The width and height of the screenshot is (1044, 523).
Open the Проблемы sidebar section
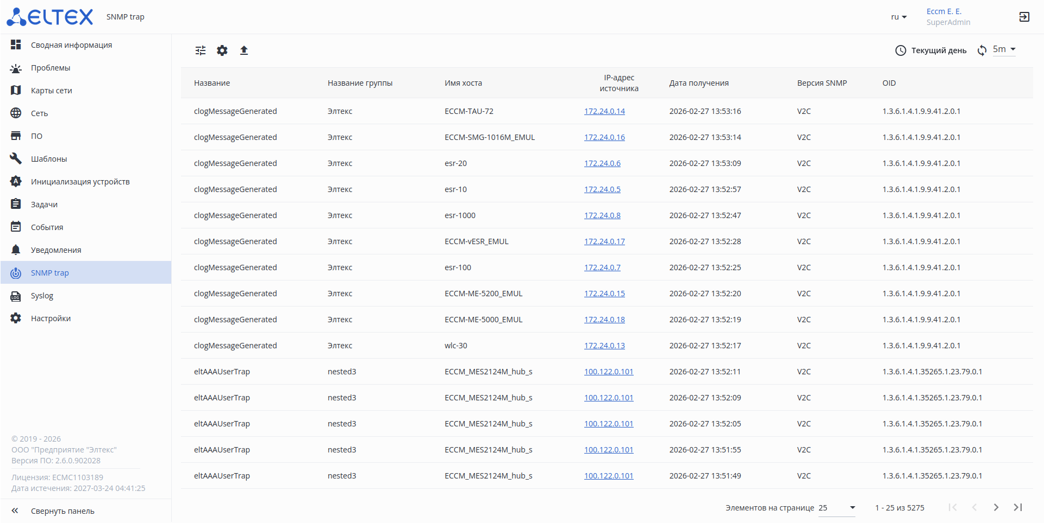click(x=51, y=68)
